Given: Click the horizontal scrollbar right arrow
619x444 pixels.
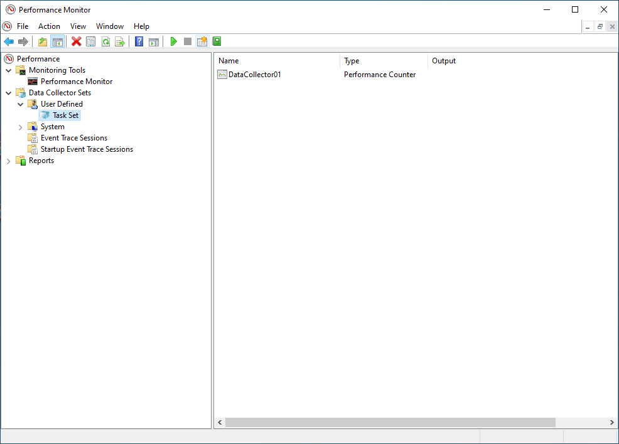Looking at the screenshot, I should (612, 422).
